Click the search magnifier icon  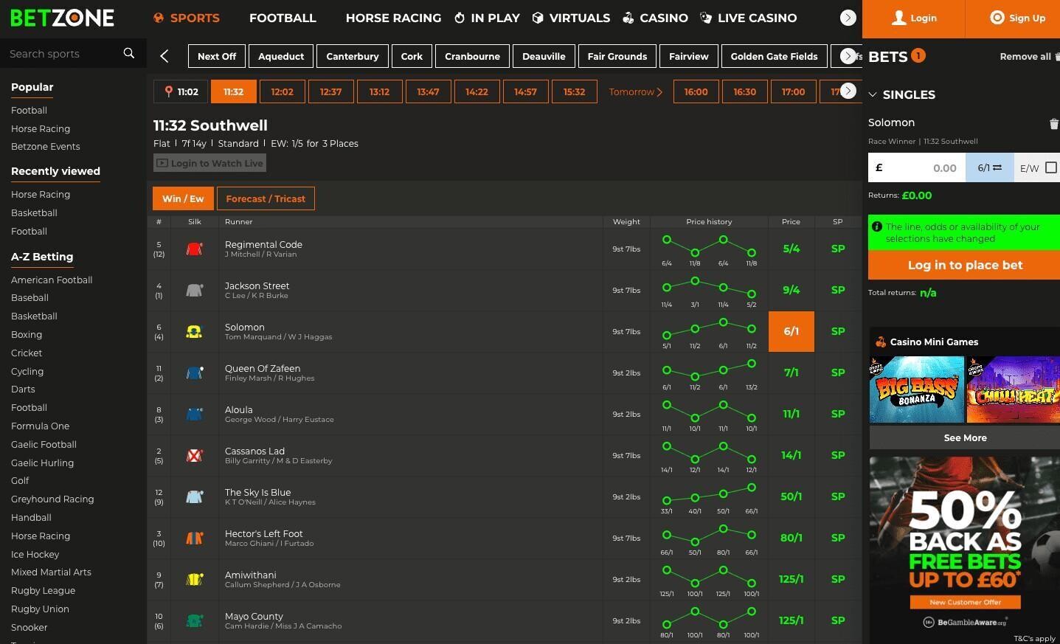click(x=129, y=53)
